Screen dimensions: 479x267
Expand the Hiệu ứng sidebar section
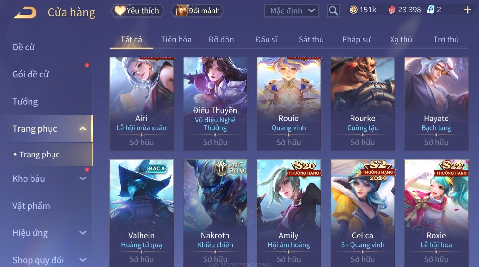click(83, 233)
